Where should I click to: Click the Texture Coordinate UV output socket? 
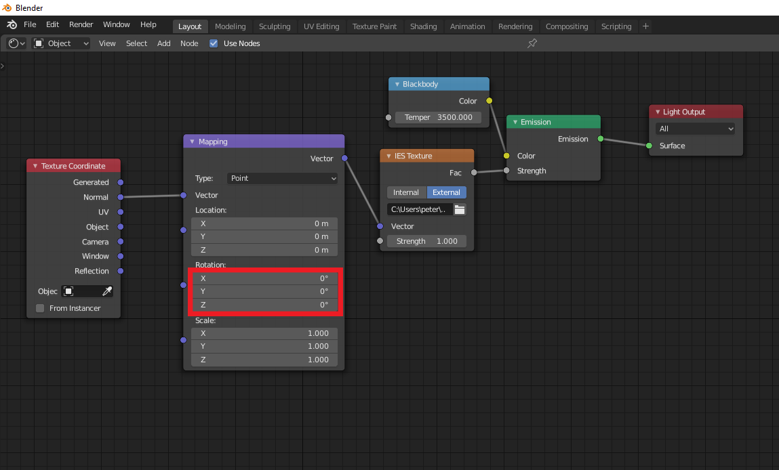(120, 212)
